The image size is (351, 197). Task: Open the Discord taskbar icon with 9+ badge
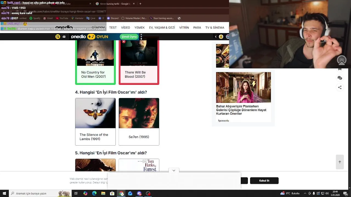139,193
